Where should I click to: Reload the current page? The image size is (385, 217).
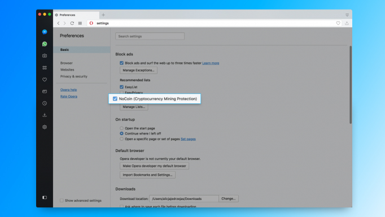(72, 23)
